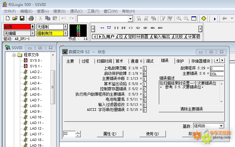235x147 pixels.
Task: Toggle startup protection fault bit S:1/9
Action: [x=144, y=74]
